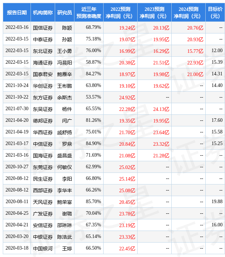225x257 pixels.
Task: Click the date 2021-10-24
Action: click(17, 86)
